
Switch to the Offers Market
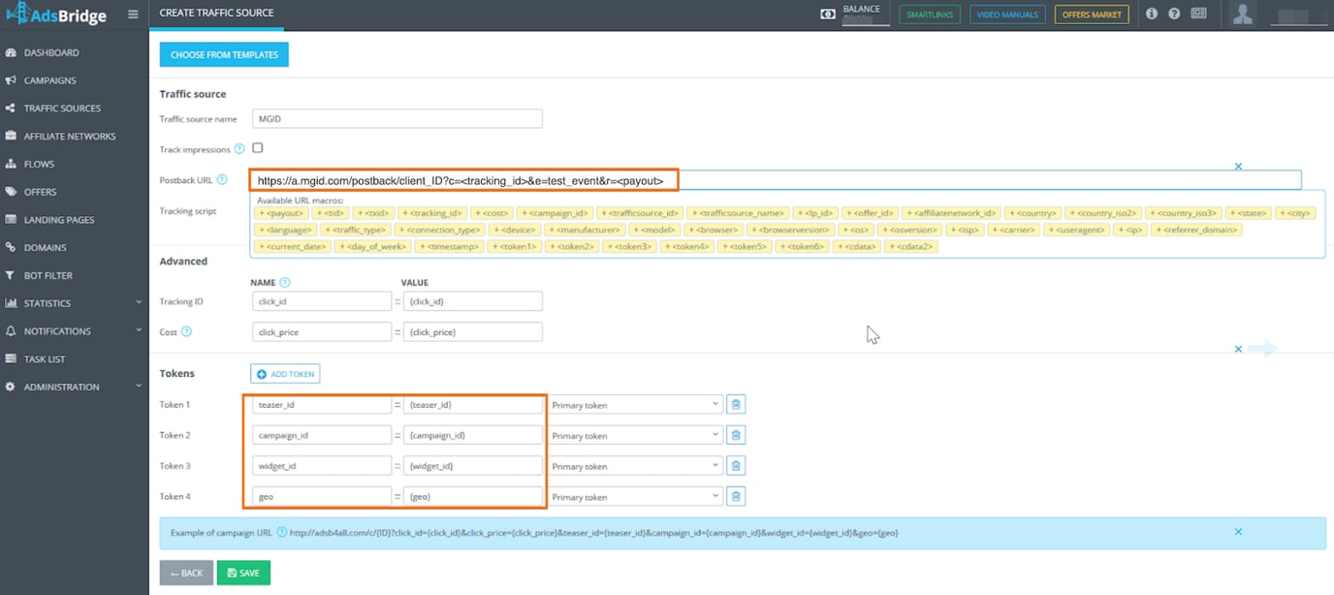tap(1091, 15)
